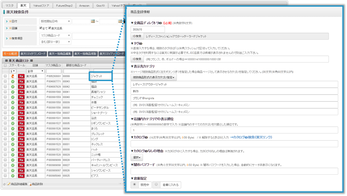This screenshot has height=196, width=347.
Task: Click the Ra mall icon in row 00026
Action: coord(21,171)
